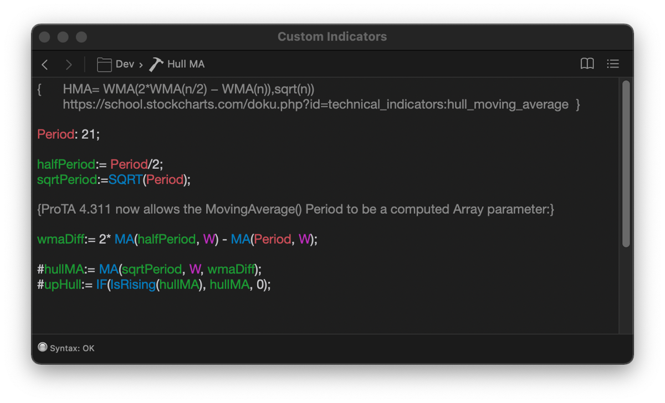
Task: Click the vertical scrollbar thumb
Action: 626,163
